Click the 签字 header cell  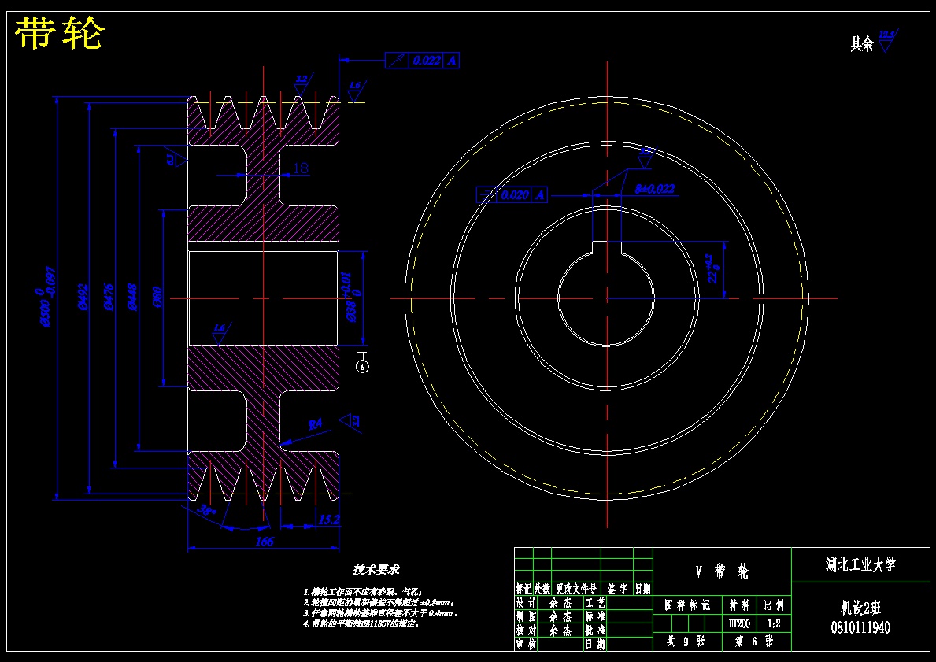616,589
